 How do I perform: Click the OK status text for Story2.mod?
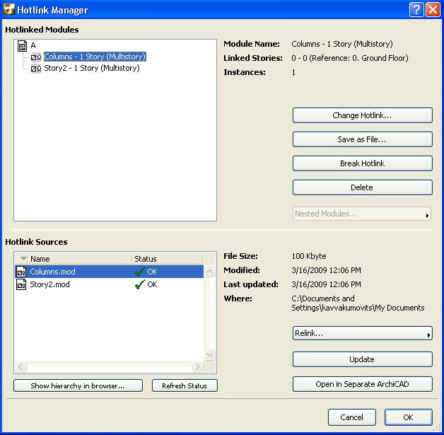click(152, 284)
